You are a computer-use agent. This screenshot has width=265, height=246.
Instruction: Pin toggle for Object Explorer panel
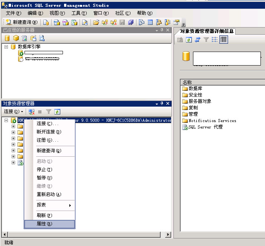162,103
